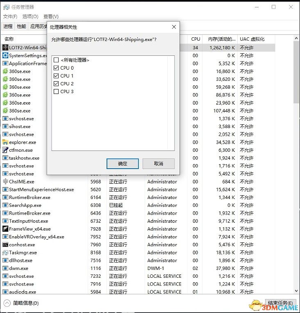Click the SearchApp.exe icon
This screenshot has width=300, height=313.
click(x=5, y=205)
